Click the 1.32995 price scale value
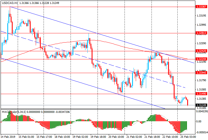Viewport: 208px width, 140px height. pyautogui.click(x=201, y=25)
